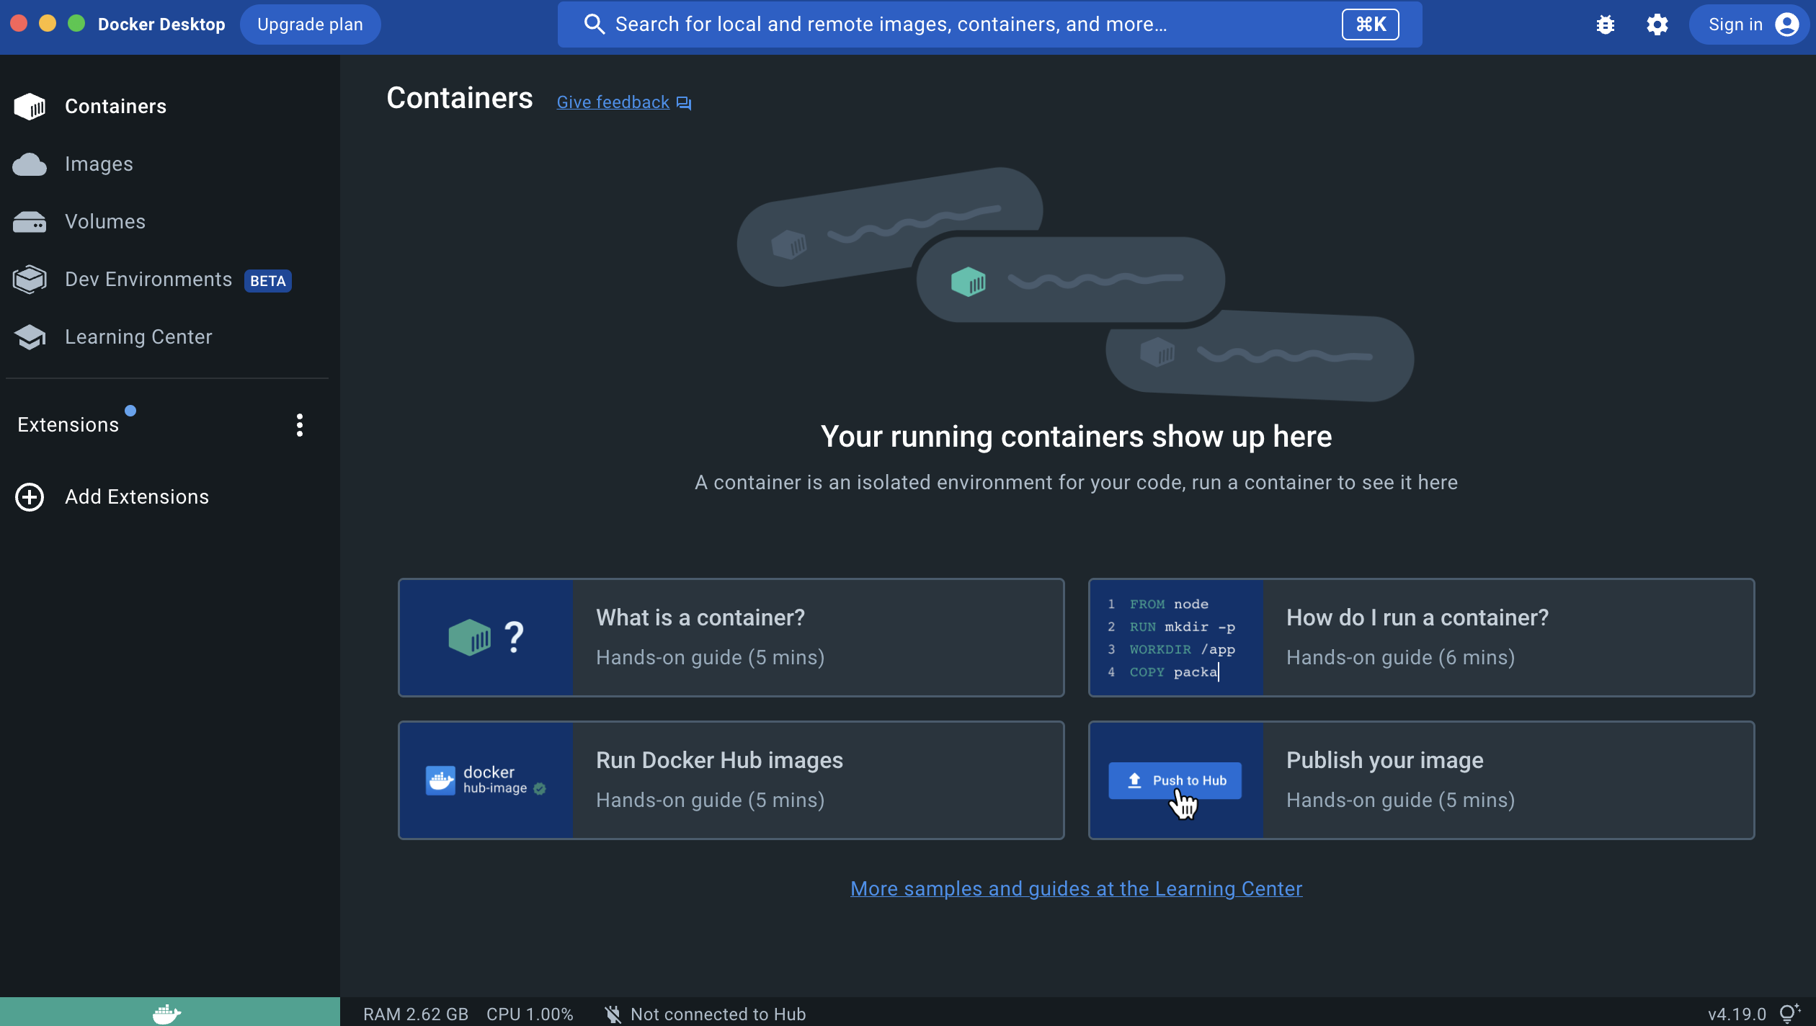Focus the search images and containers field
The height and width of the screenshot is (1026, 1816).
989,24
